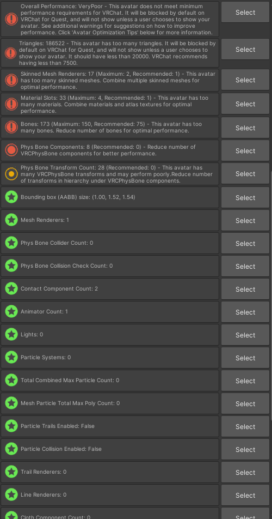Click yellow warning icon for Phys Bone Transform Count
Screen dimensions: 272x519
11,174
